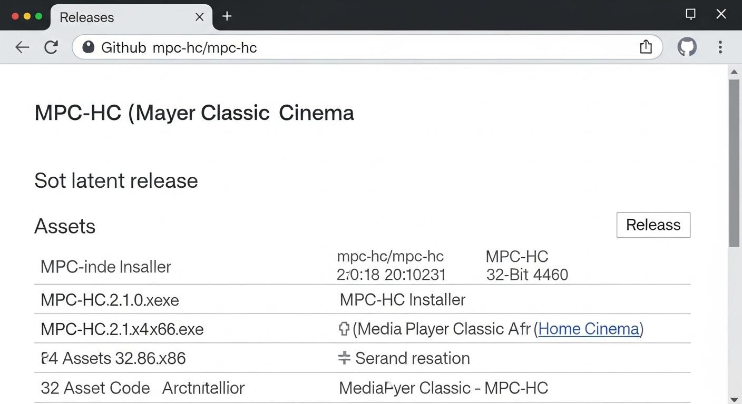Screen dimensions: 742x404
Task: Select the Releases tab
Action: coord(86,17)
